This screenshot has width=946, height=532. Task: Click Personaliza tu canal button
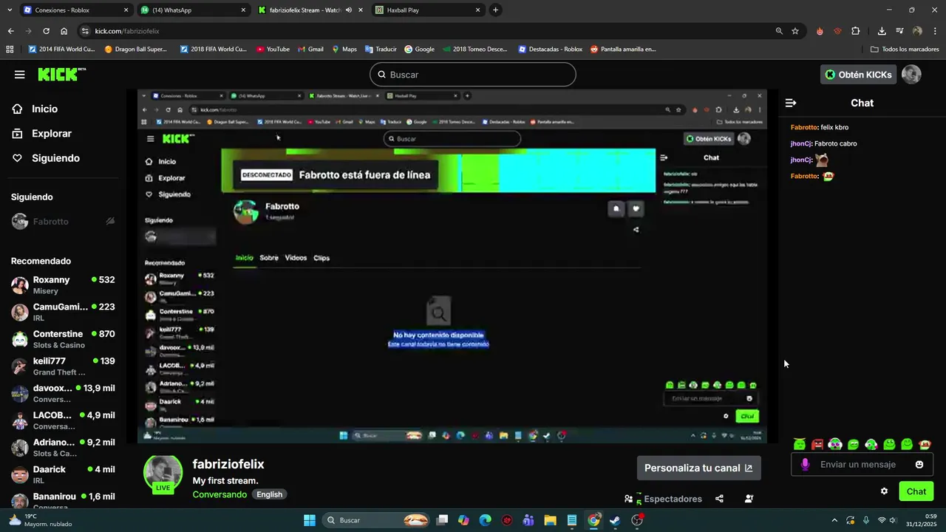[698, 468]
